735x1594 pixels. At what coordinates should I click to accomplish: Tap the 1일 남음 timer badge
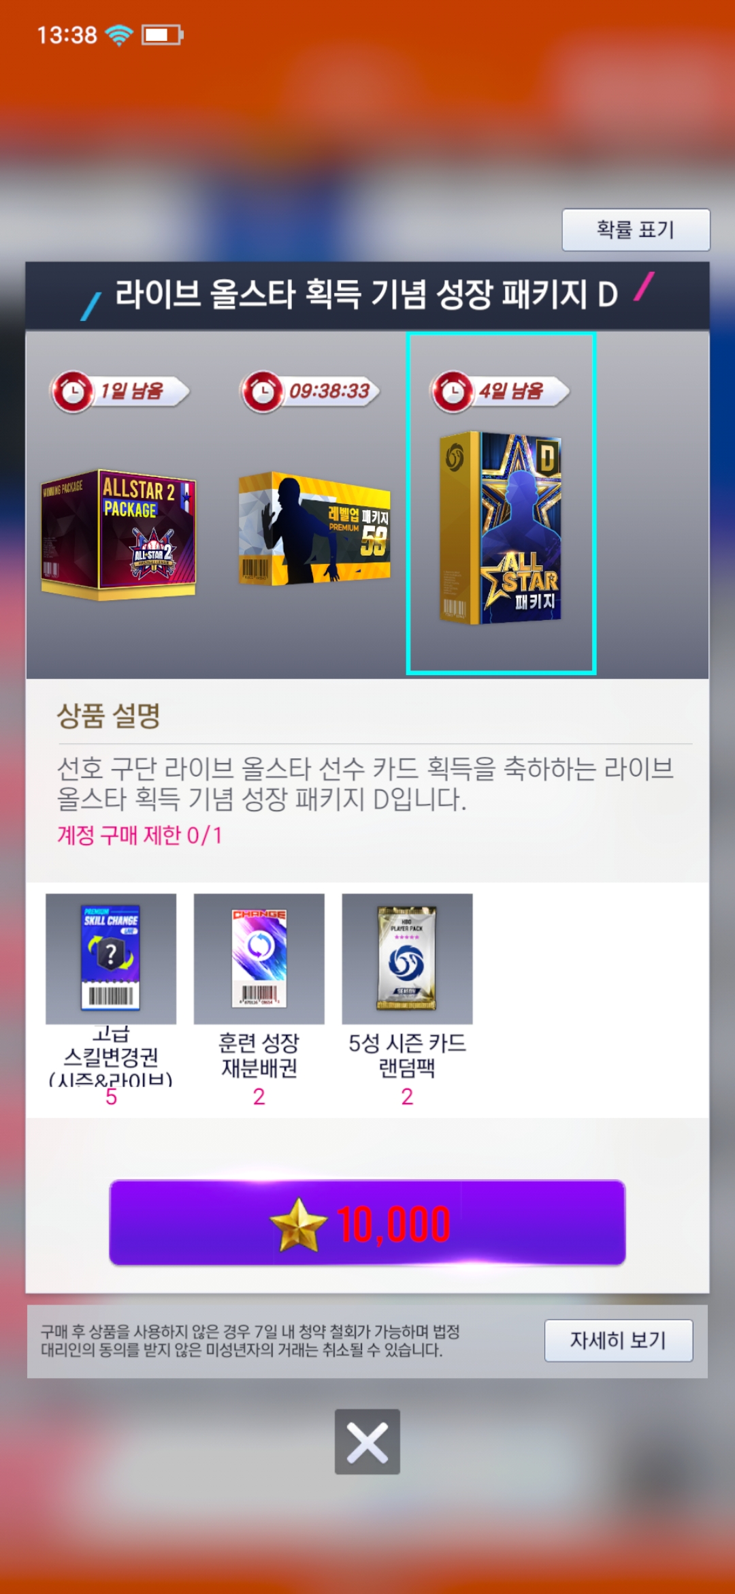tap(120, 391)
